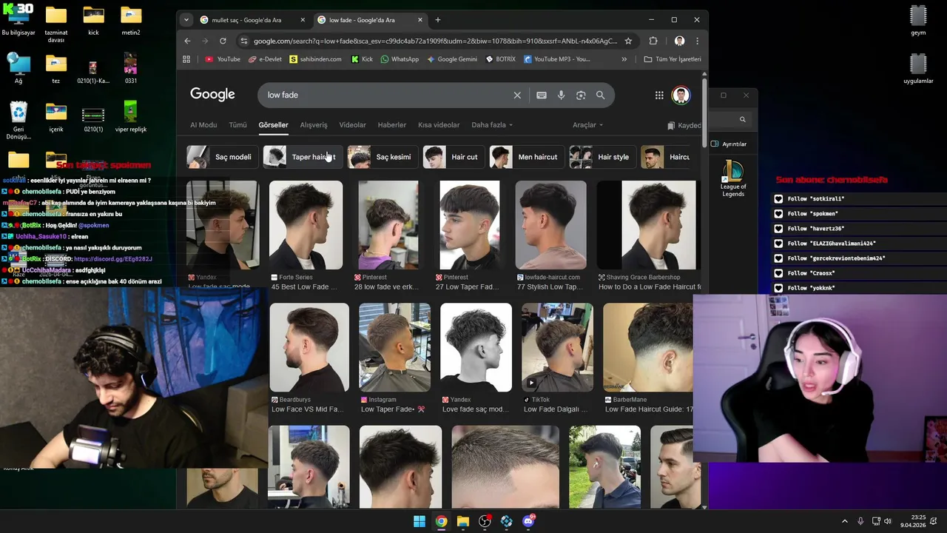The height and width of the screenshot is (533, 947).
Task: Click the address bar URL field
Action: coord(435,41)
